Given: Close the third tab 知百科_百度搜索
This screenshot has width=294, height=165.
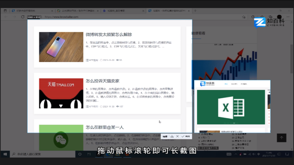Looking at the screenshot, I should click(x=143, y=11).
